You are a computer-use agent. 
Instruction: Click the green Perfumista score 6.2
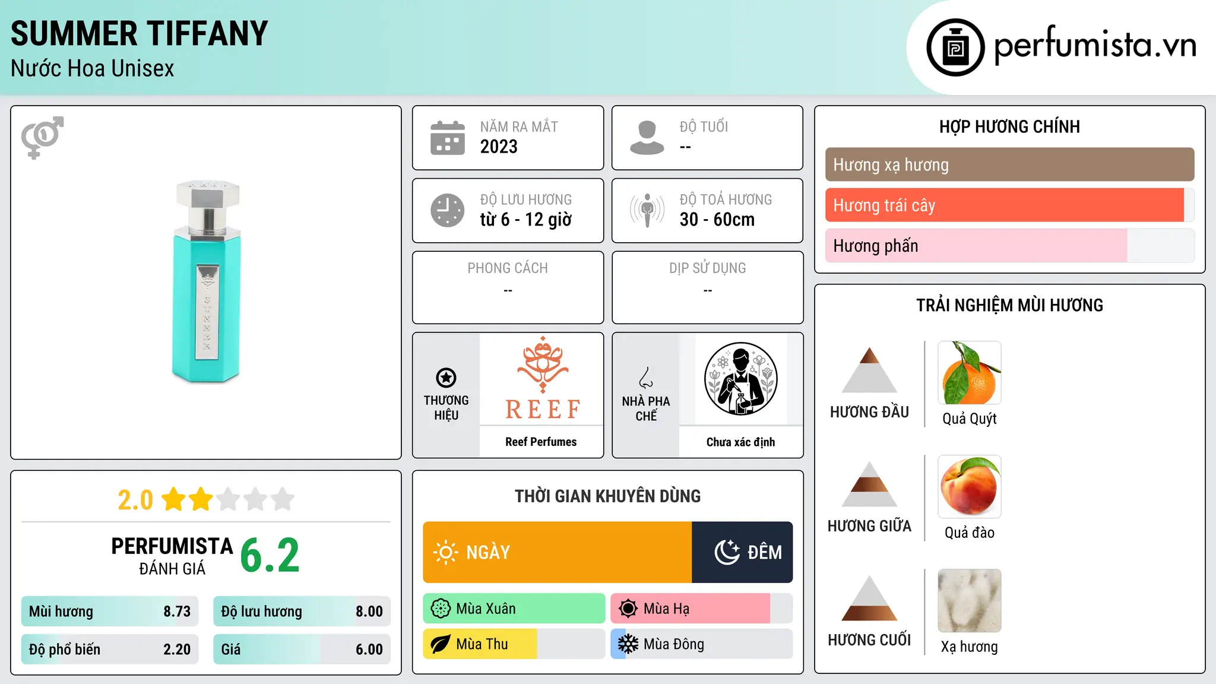(x=270, y=556)
